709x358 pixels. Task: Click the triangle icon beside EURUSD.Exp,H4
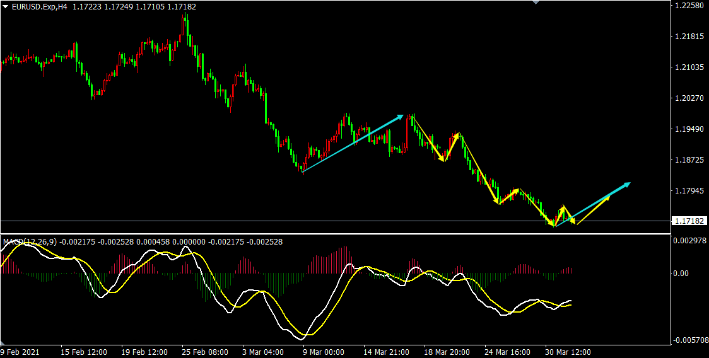pyautogui.click(x=5, y=6)
